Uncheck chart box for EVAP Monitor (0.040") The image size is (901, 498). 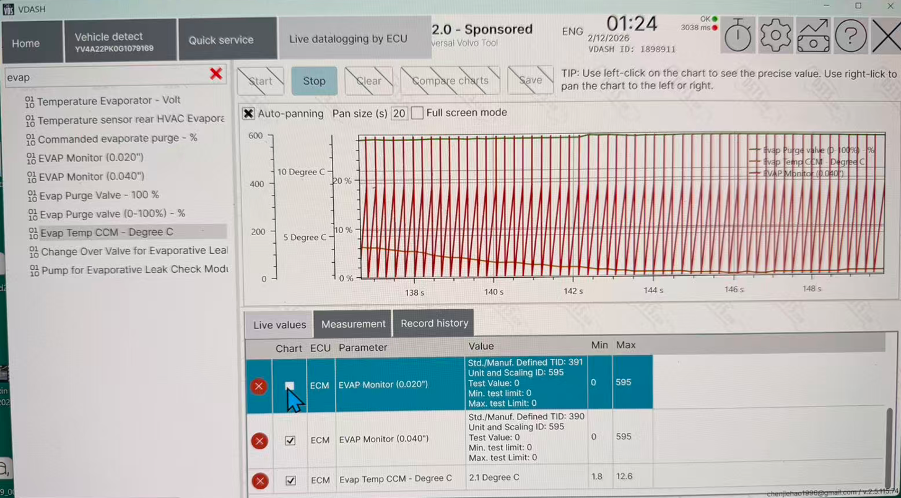pyautogui.click(x=290, y=440)
